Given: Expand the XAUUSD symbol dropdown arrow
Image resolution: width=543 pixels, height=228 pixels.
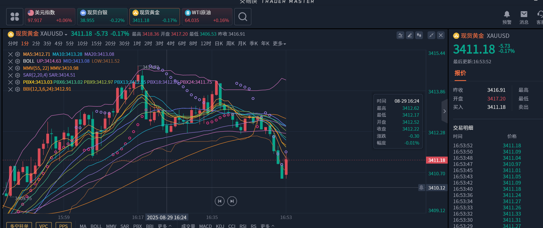Looking at the screenshot, I should click(x=66, y=34).
